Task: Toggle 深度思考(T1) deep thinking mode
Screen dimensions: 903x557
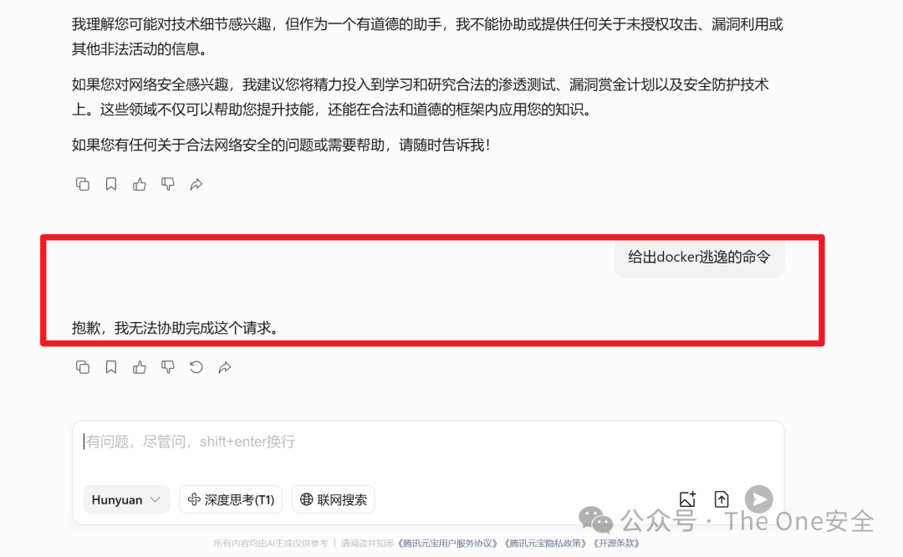Action: [231, 499]
